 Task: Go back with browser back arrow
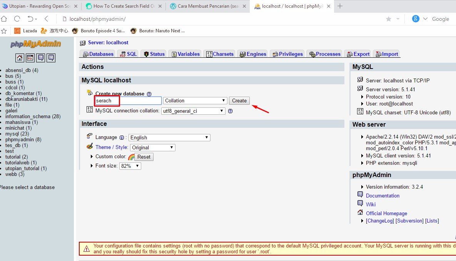click(46, 19)
